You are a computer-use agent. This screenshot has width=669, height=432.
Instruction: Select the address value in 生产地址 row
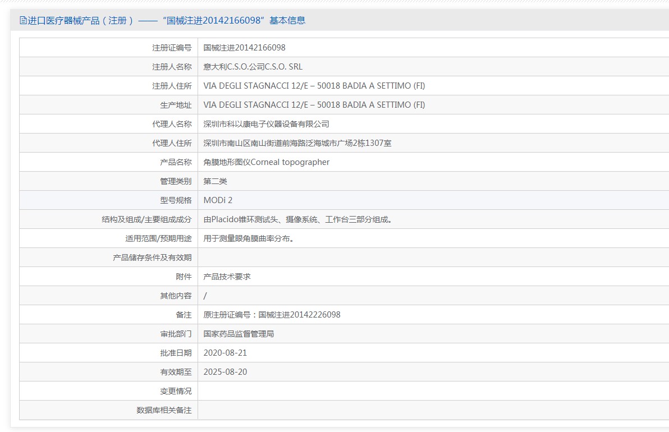tap(314, 105)
